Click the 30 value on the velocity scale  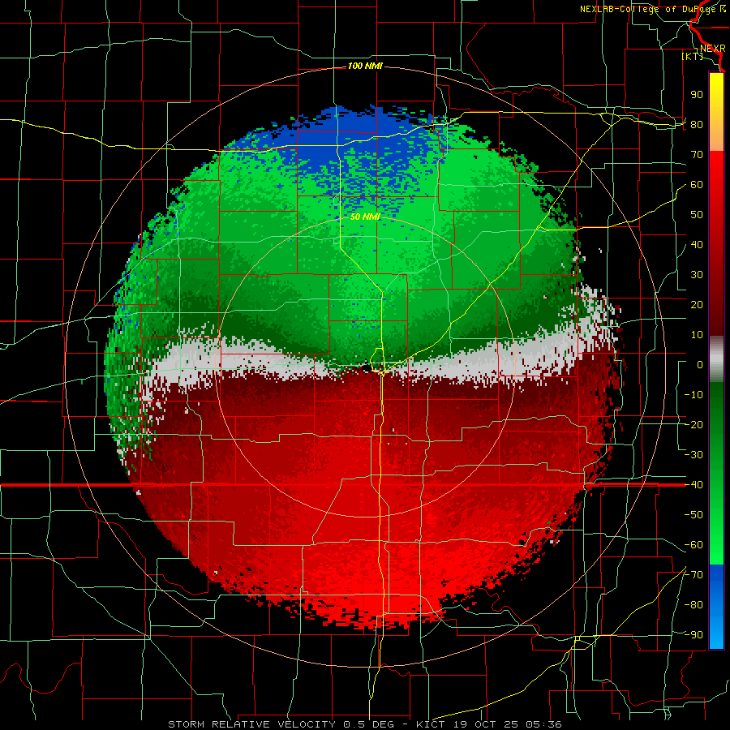697,275
